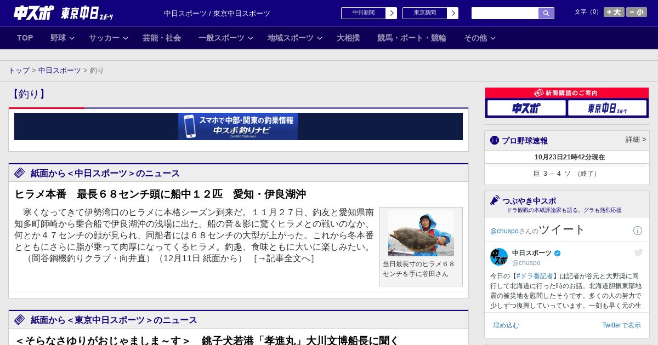The width and height of the screenshot is (658, 345).
Task: Open the 地域スポーツ menu item
Action: 291,38
